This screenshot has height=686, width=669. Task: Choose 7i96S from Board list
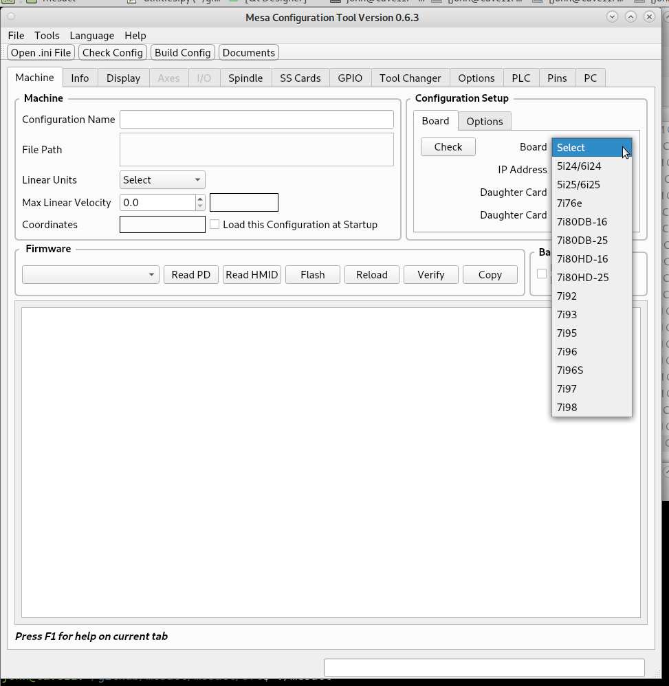(x=591, y=370)
